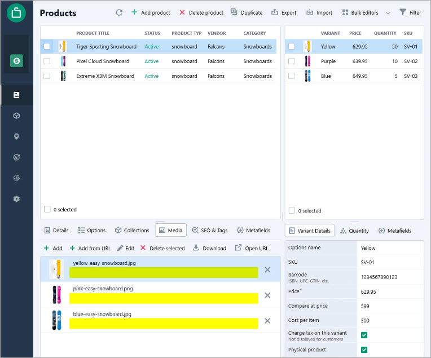Click the Import toolbar button
This screenshot has width=431, height=358.
tap(319, 12)
